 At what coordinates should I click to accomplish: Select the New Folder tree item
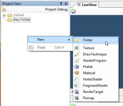tap(22, 20)
